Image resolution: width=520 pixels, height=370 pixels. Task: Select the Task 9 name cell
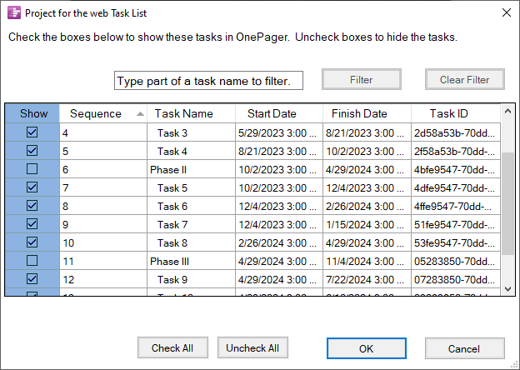click(x=191, y=279)
